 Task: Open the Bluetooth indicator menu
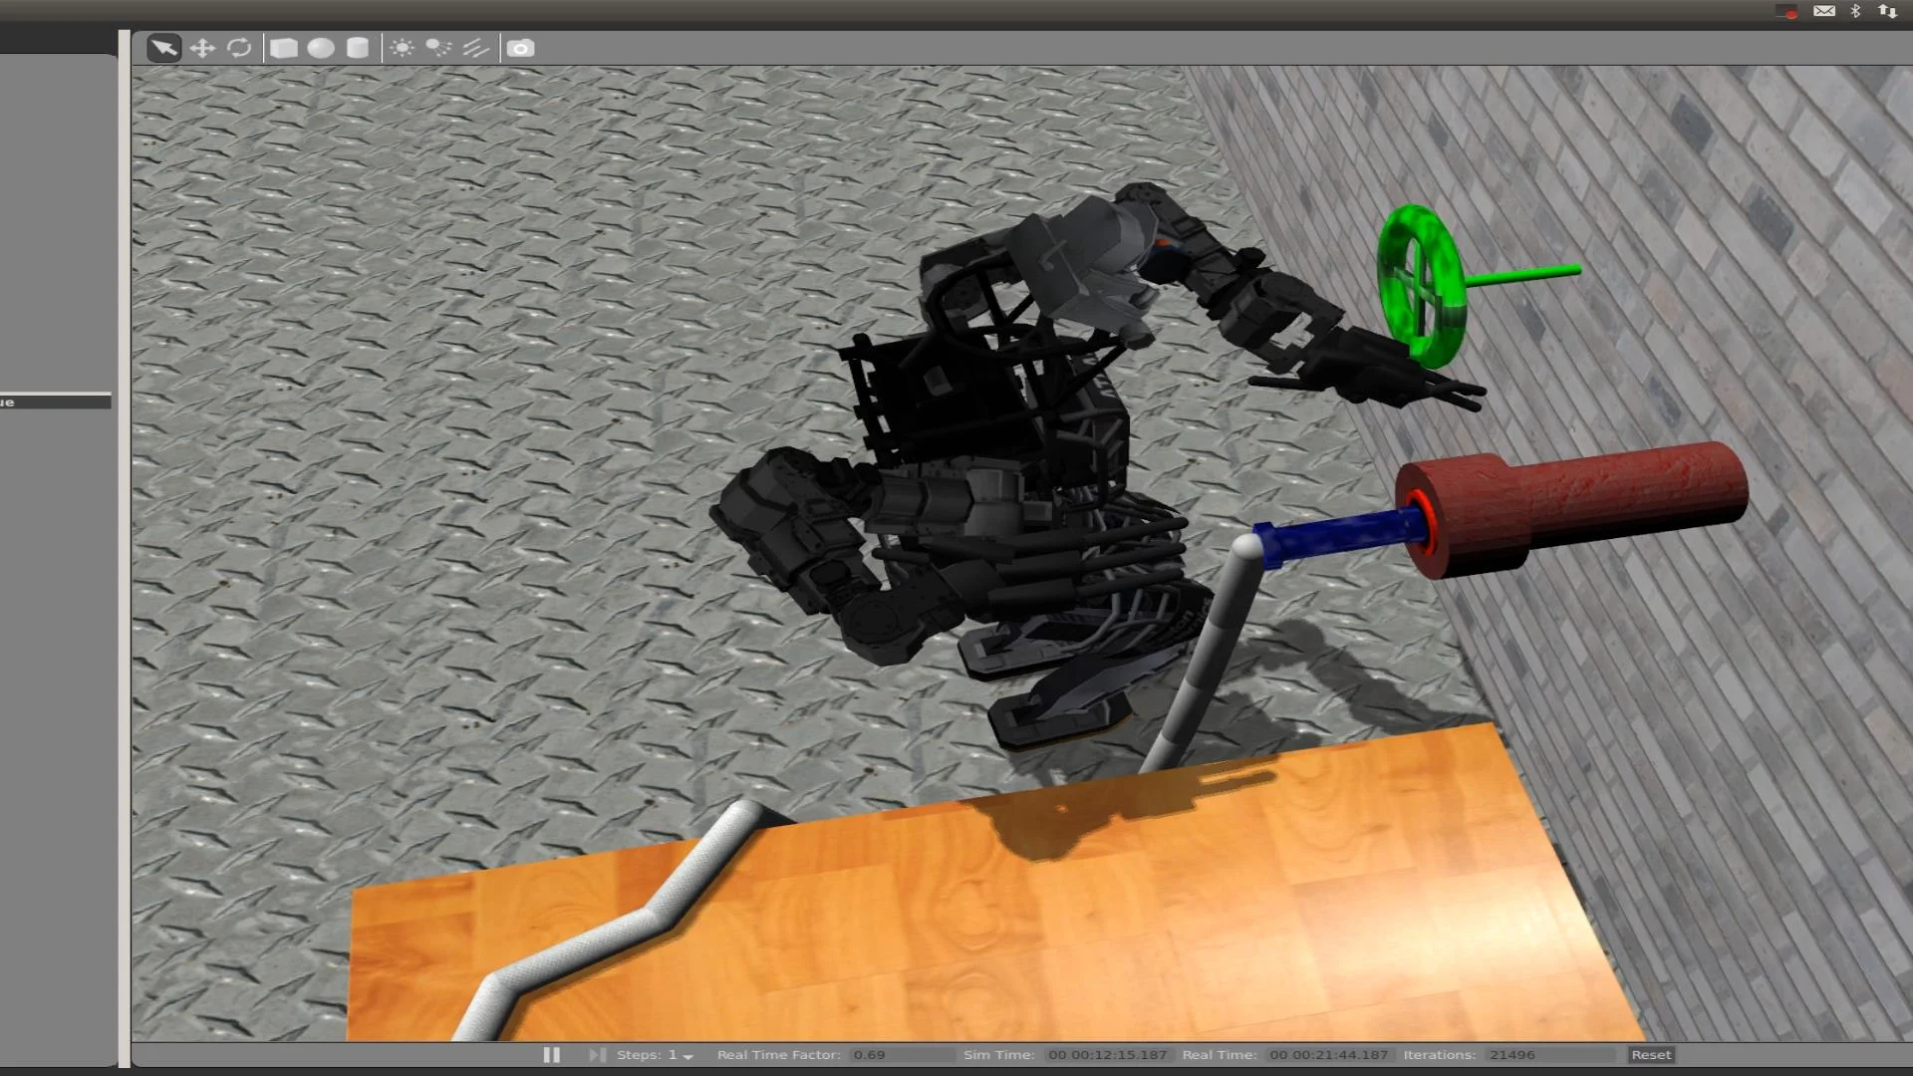1855,11
